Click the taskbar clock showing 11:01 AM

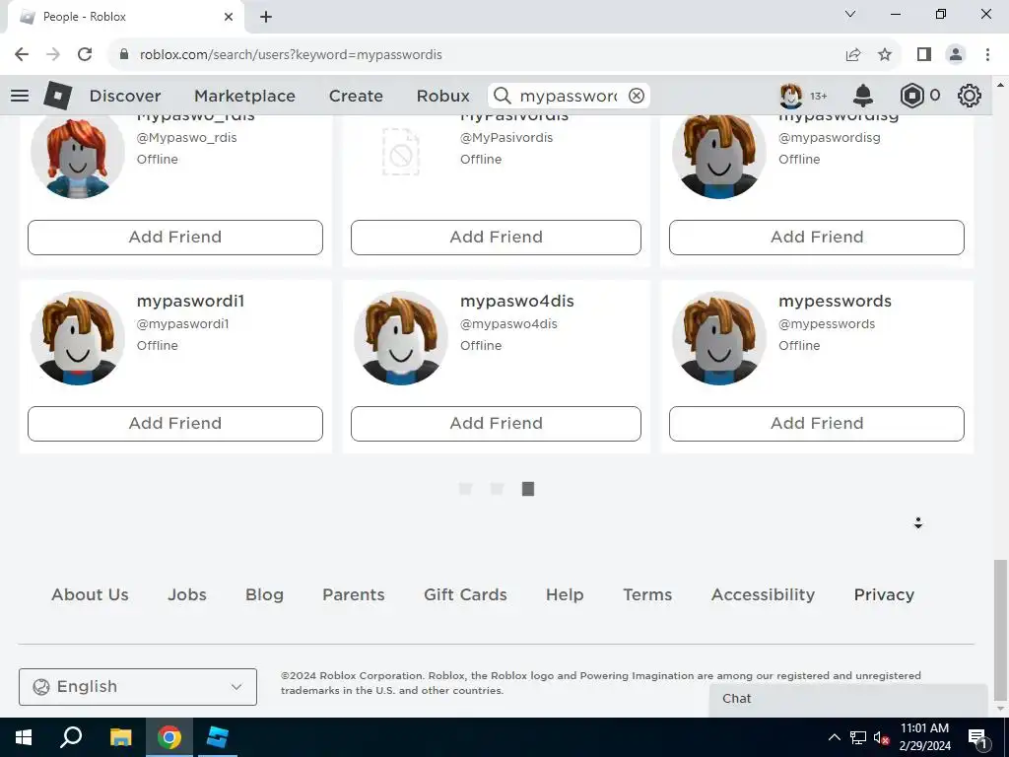point(924,737)
